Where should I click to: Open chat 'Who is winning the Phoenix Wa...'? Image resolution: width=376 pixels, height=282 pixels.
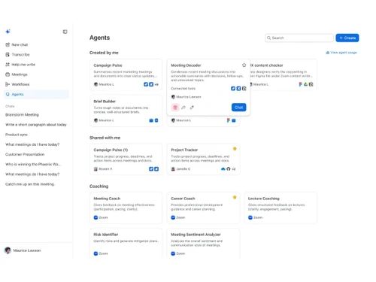[33, 164]
